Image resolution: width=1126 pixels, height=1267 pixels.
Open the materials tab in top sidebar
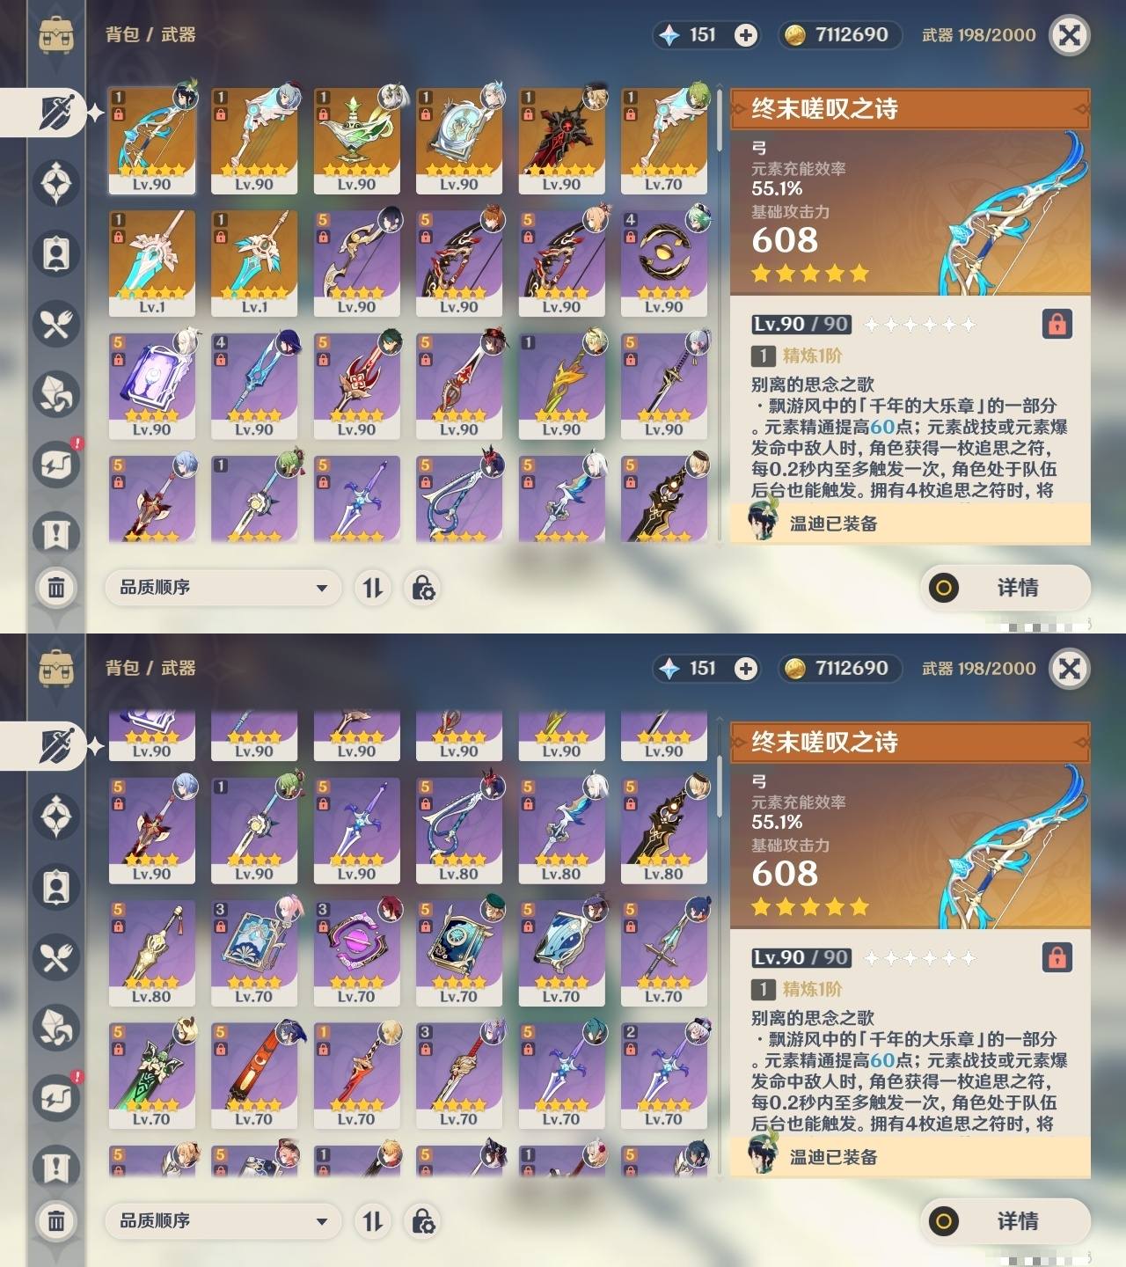click(56, 394)
